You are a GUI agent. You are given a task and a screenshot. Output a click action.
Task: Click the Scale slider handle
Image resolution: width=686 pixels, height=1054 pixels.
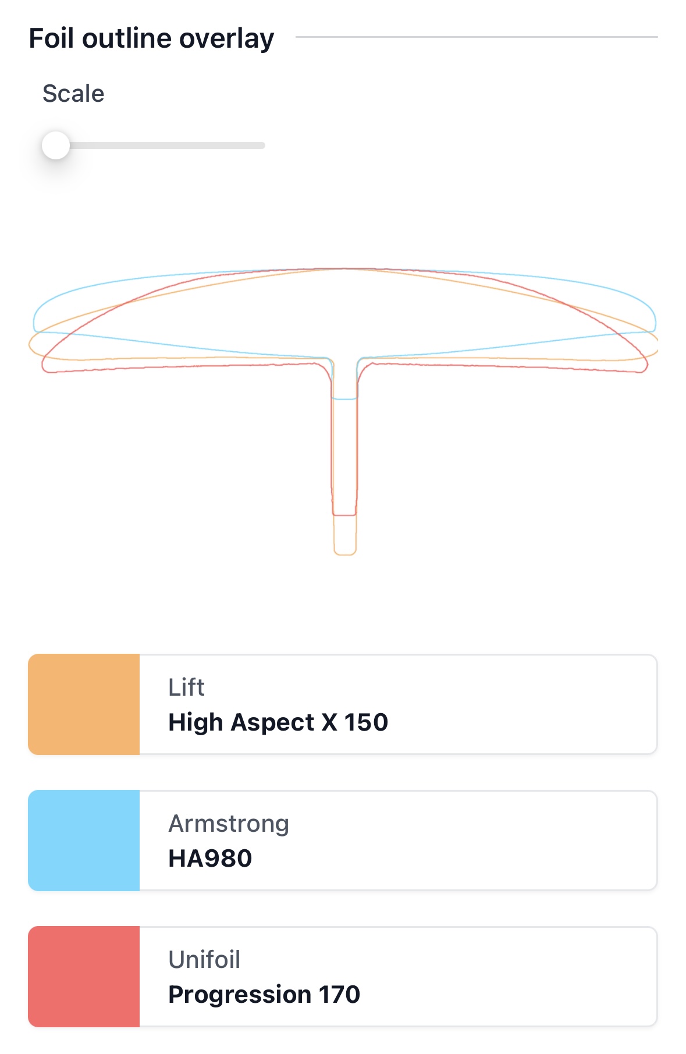tap(56, 145)
